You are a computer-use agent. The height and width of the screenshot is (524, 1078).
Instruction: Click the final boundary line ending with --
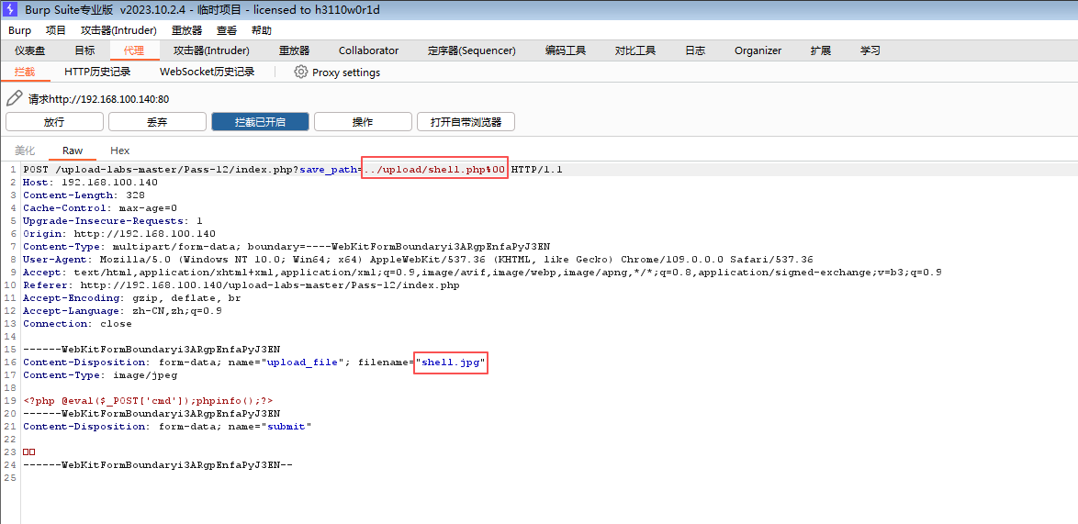pyautogui.click(x=157, y=465)
